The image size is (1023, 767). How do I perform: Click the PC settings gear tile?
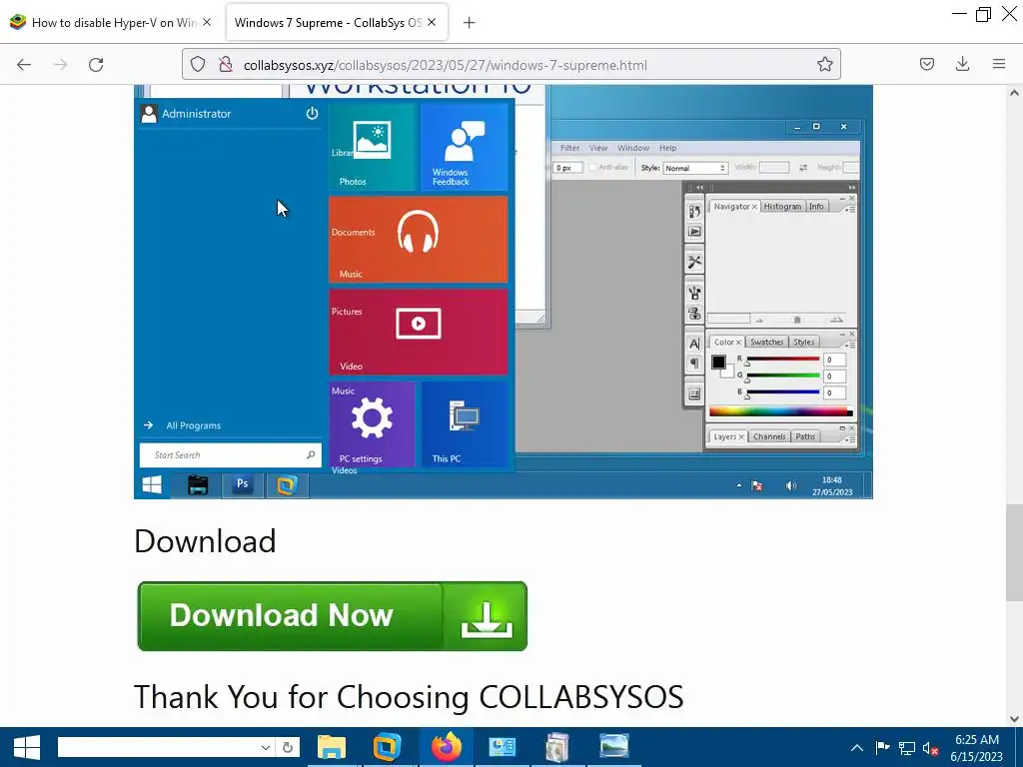tap(372, 423)
